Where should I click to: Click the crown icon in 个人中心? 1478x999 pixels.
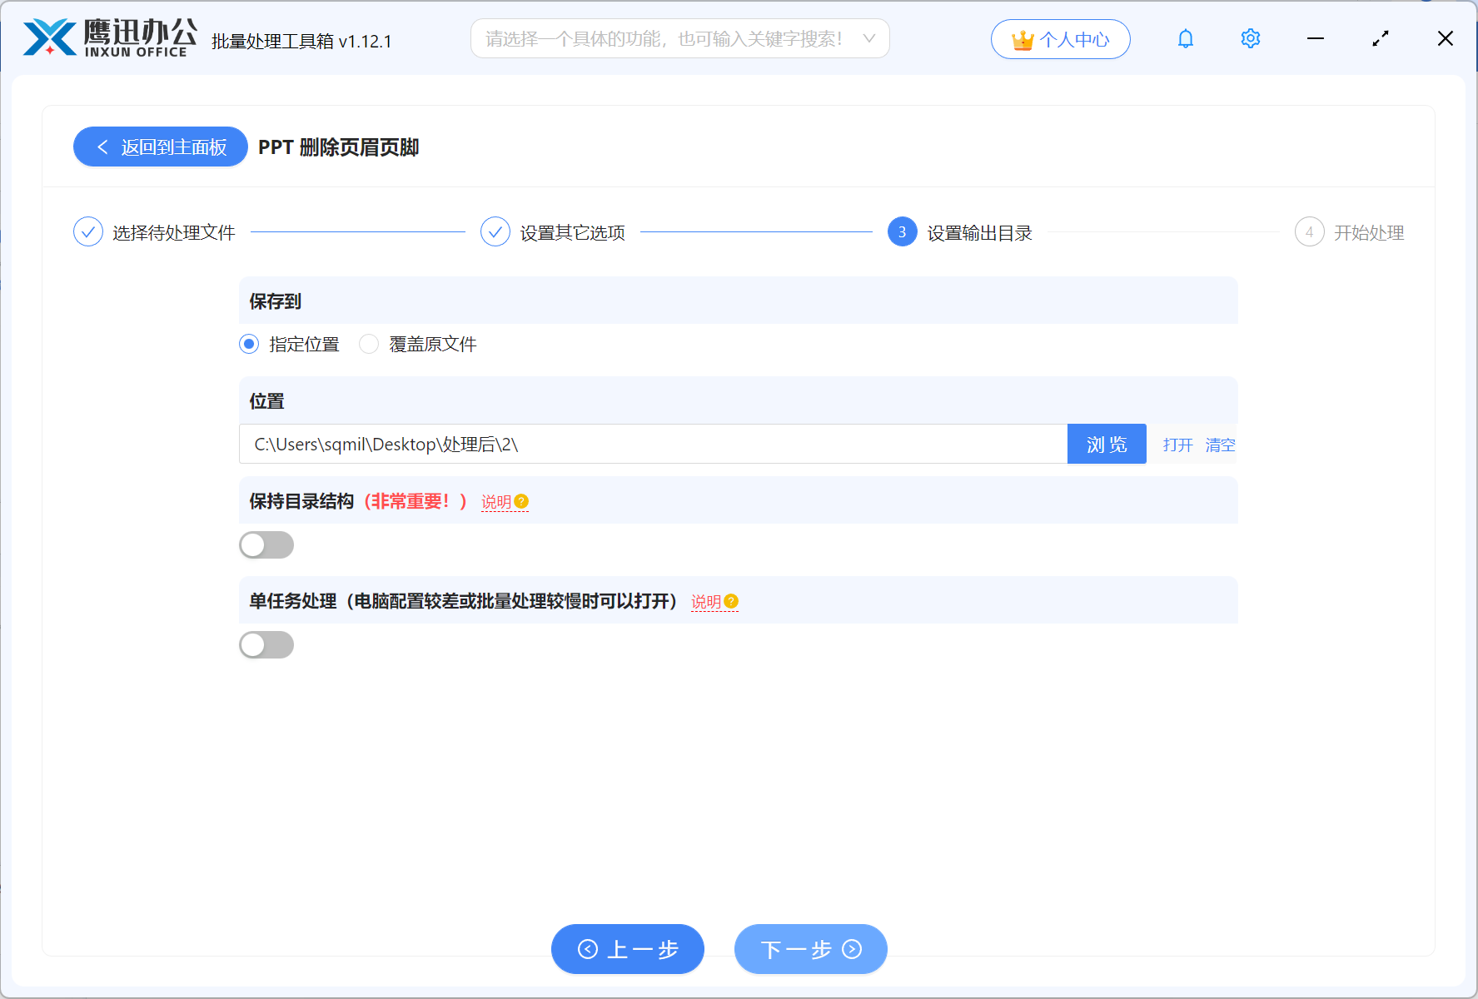1022,38
